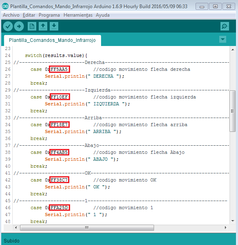Click the vertical scrollbar down arrow
238x245 pixels.
233,221
